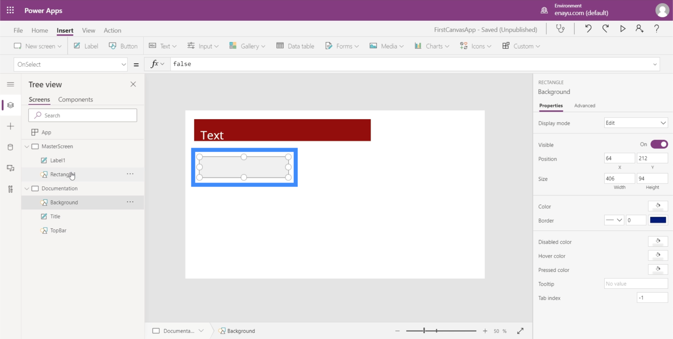Insert a Data table
673x339 pixels.
pyautogui.click(x=295, y=46)
